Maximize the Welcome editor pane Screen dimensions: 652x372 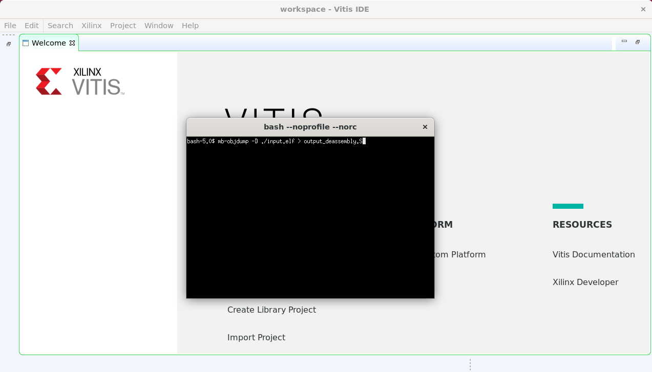coord(637,41)
